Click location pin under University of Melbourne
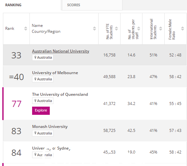The image size is (187, 166). tap(35, 79)
